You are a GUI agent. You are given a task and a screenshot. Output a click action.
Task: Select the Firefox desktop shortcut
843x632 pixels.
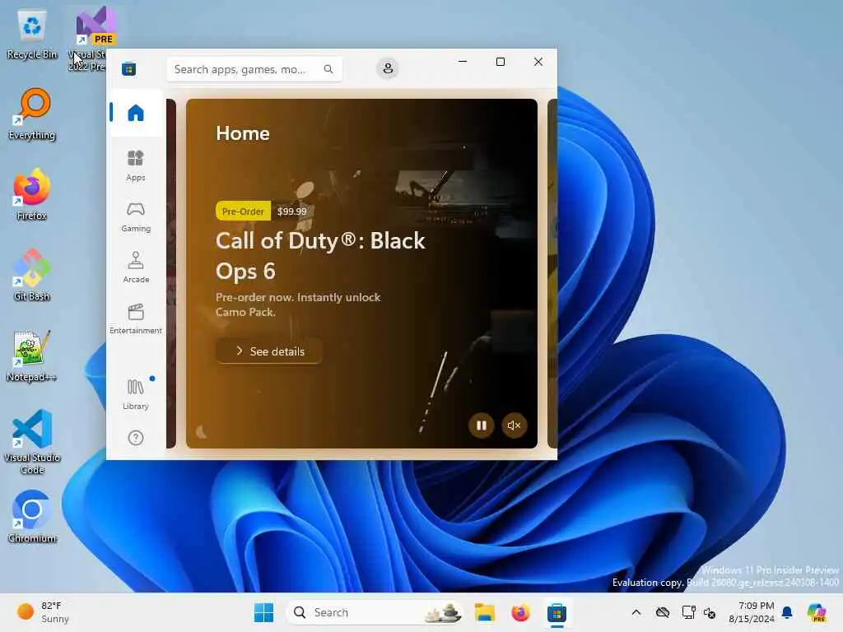(x=32, y=194)
